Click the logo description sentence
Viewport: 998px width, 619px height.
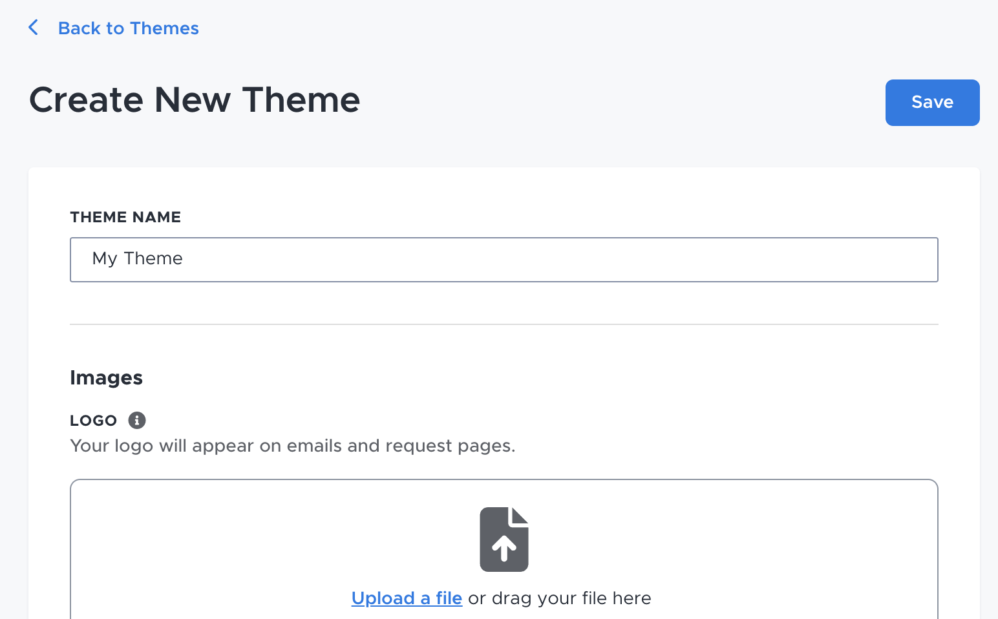(x=292, y=446)
